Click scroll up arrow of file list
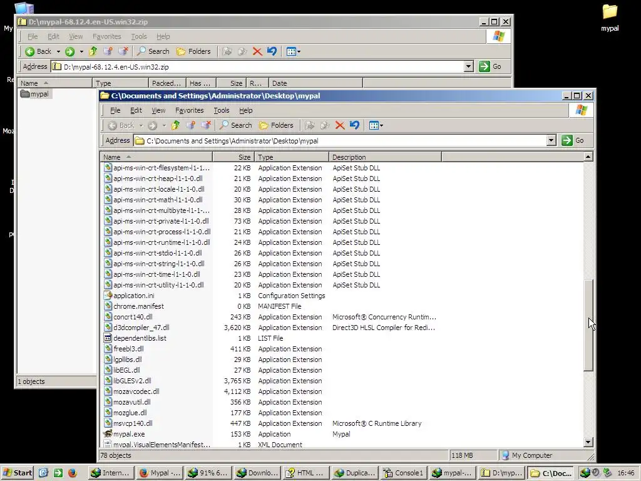The image size is (641, 481). 588,157
